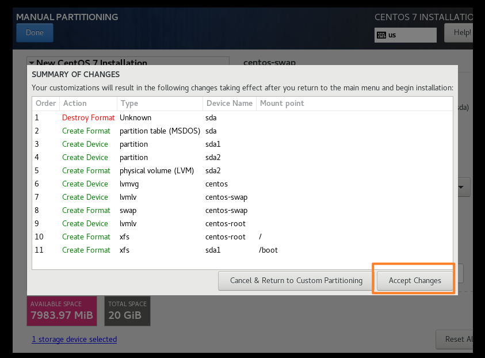Click the Device Name column header

[230, 104]
